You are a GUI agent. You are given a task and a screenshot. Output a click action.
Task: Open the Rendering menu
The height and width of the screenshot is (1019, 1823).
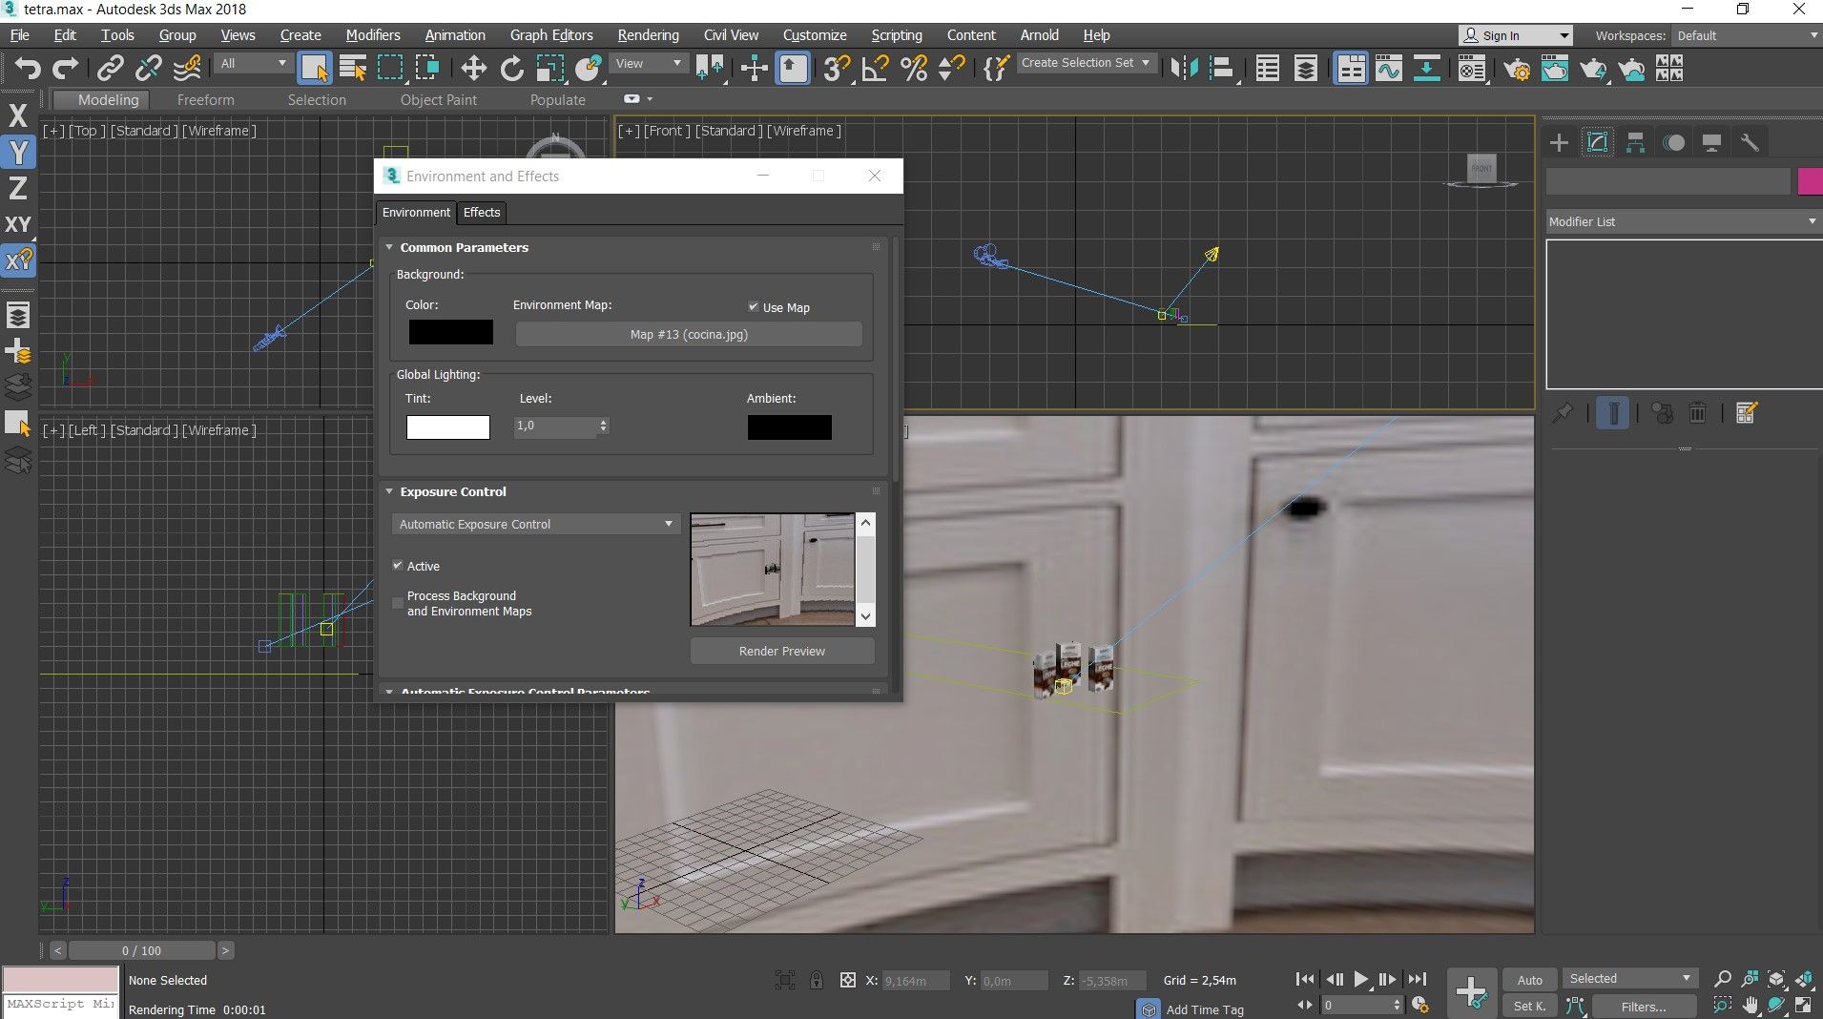(x=648, y=35)
